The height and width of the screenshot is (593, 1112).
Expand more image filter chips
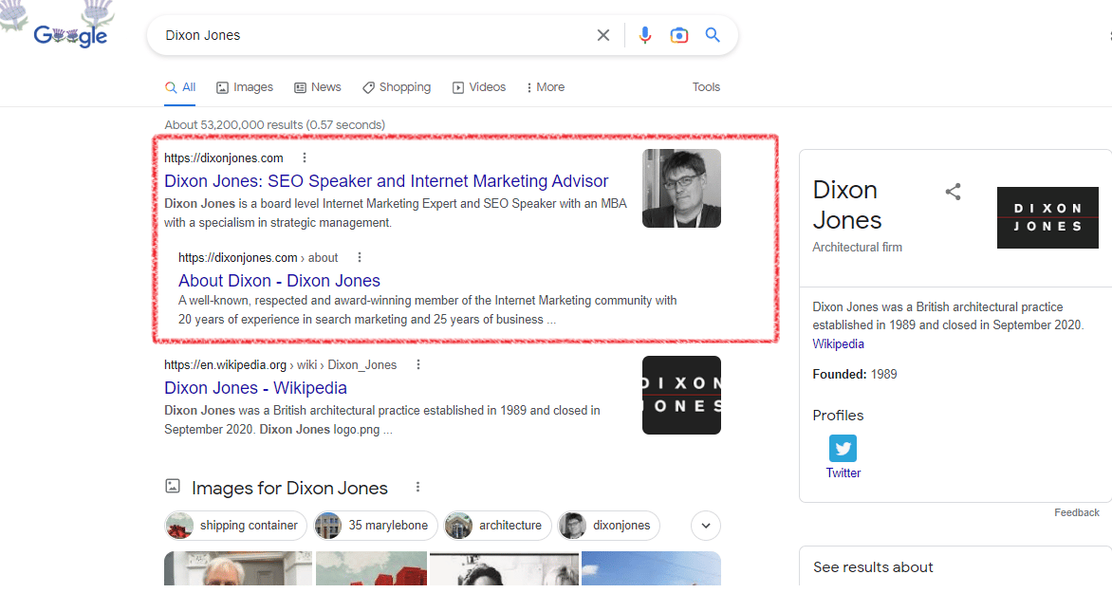click(x=706, y=526)
